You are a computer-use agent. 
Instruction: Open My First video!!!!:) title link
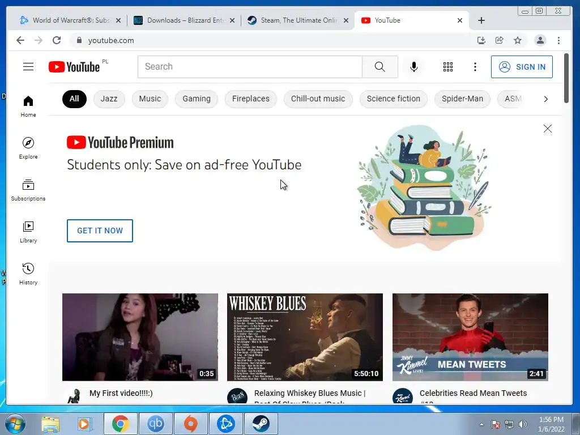121,393
